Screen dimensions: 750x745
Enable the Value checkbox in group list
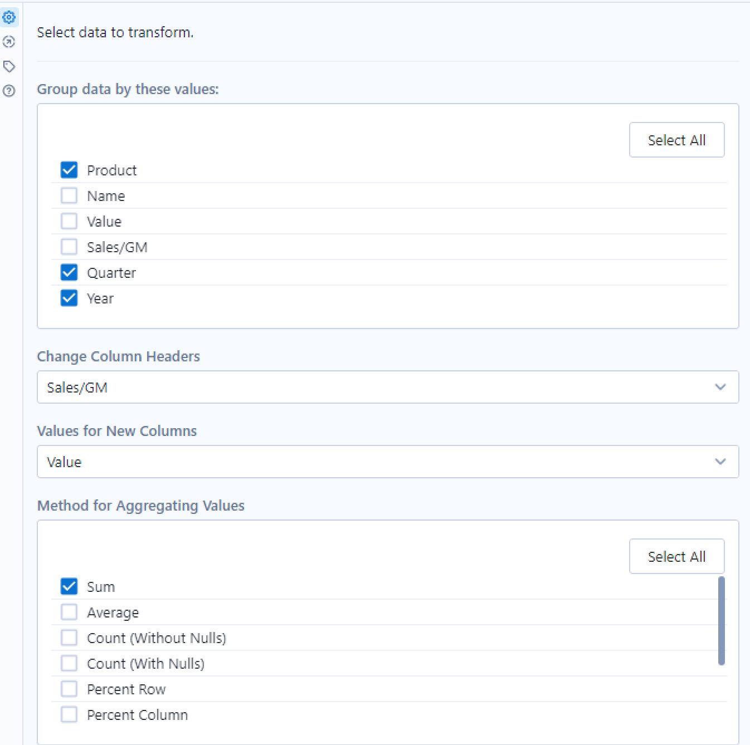[69, 221]
